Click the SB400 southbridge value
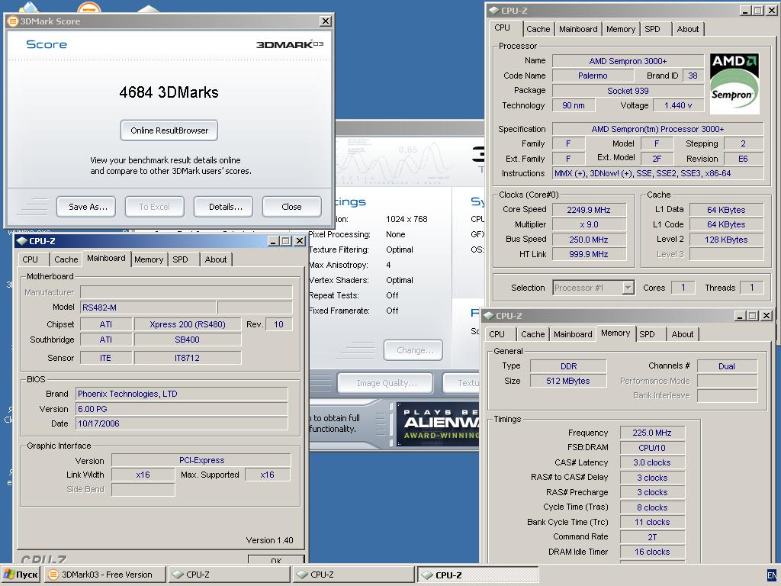 click(x=188, y=340)
